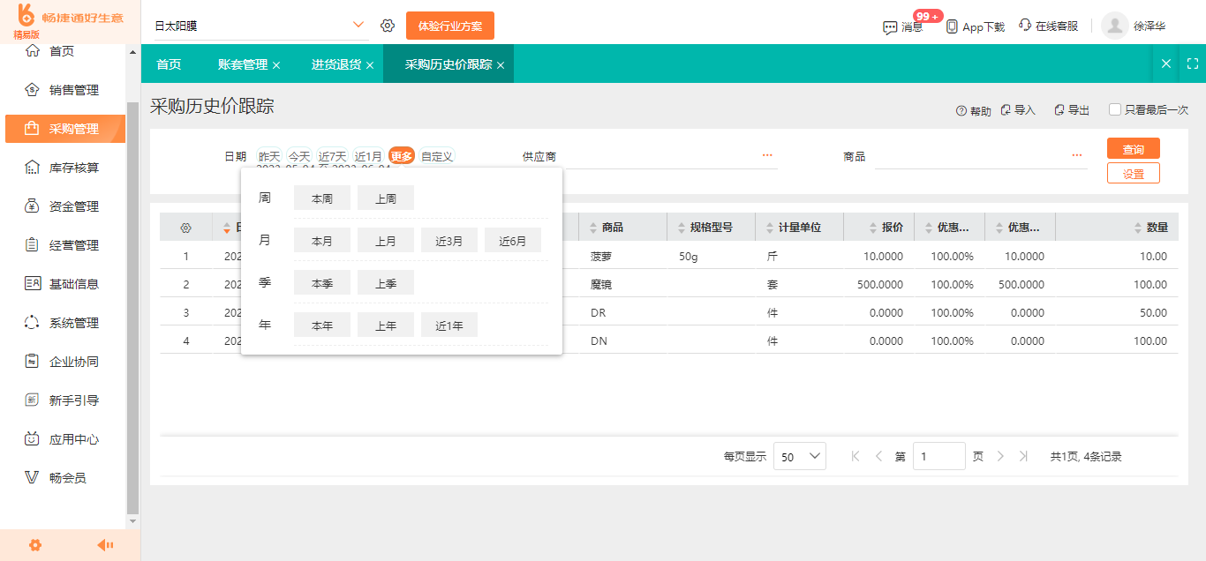The height and width of the screenshot is (561, 1206).
Task: Open 在线客服 customer service
Action: (1022, 26)
